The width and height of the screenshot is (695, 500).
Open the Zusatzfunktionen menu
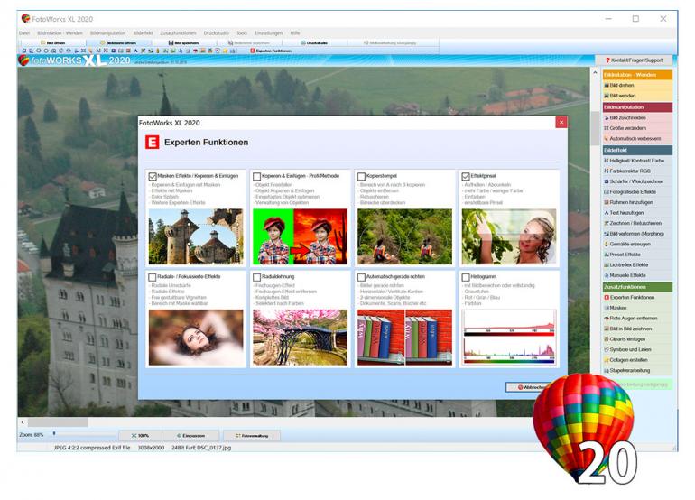coord(178,33)
